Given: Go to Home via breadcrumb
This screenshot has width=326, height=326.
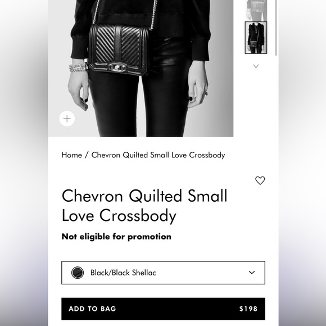Looking at the screenshot, I should pos(72,155).
